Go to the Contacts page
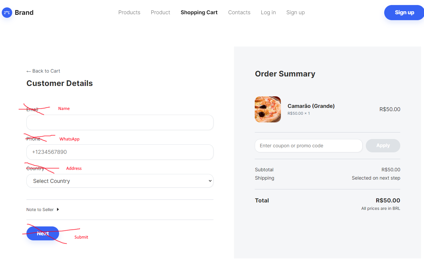This screenshot has height=262, width=424. pos(239,12)
